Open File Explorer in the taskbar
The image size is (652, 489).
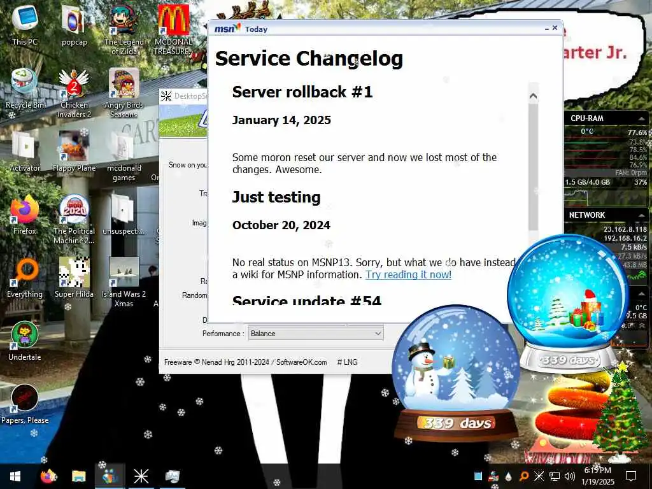(x=78, y=476)
